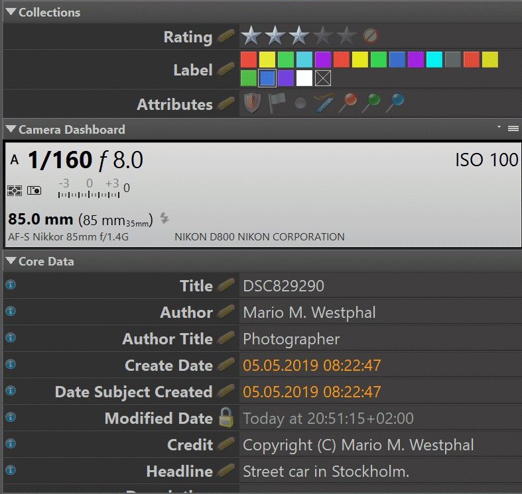Viewport: 522px width, 494px height.
Task: Select the white label swatch
Action: pos(304,78)
